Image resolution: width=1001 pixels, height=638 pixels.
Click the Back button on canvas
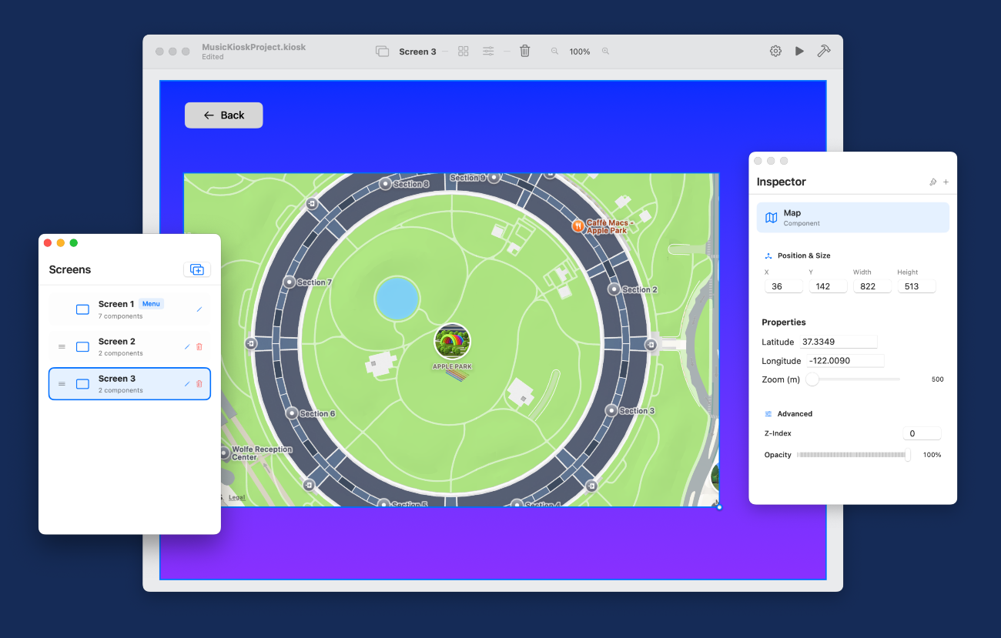(223, 115)
